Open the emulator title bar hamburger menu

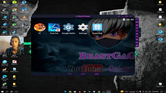click(119, 16)
